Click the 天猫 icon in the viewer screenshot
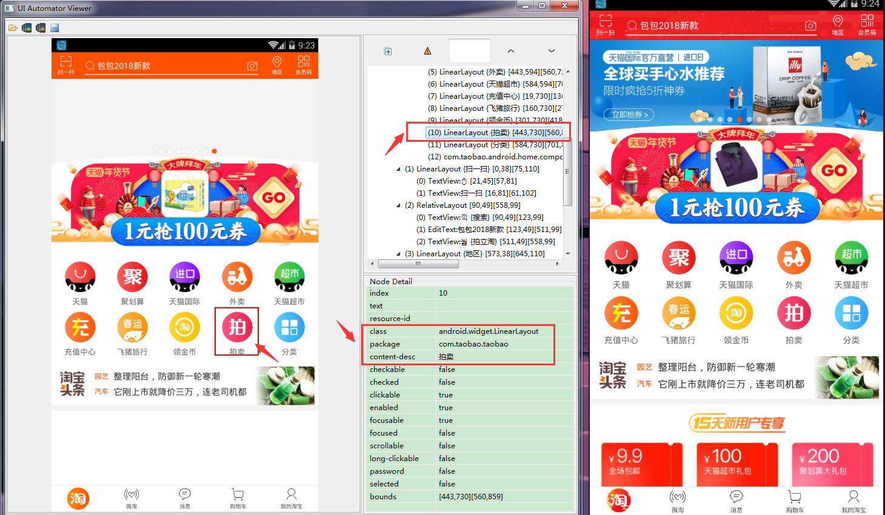This screenshot has height=515, width=885. tap(80, 277)
